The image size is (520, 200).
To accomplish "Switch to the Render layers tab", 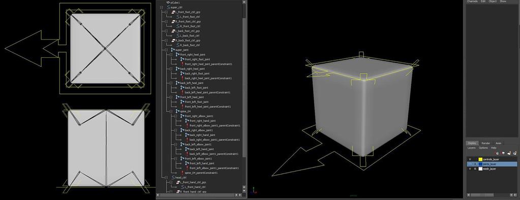I will (x=485, y=143).
